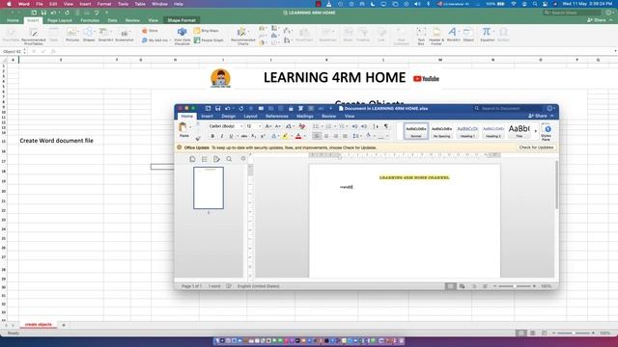Clear formatting in Word ribbon
This screenshot has width=618, height=347.
click(302, 126)
